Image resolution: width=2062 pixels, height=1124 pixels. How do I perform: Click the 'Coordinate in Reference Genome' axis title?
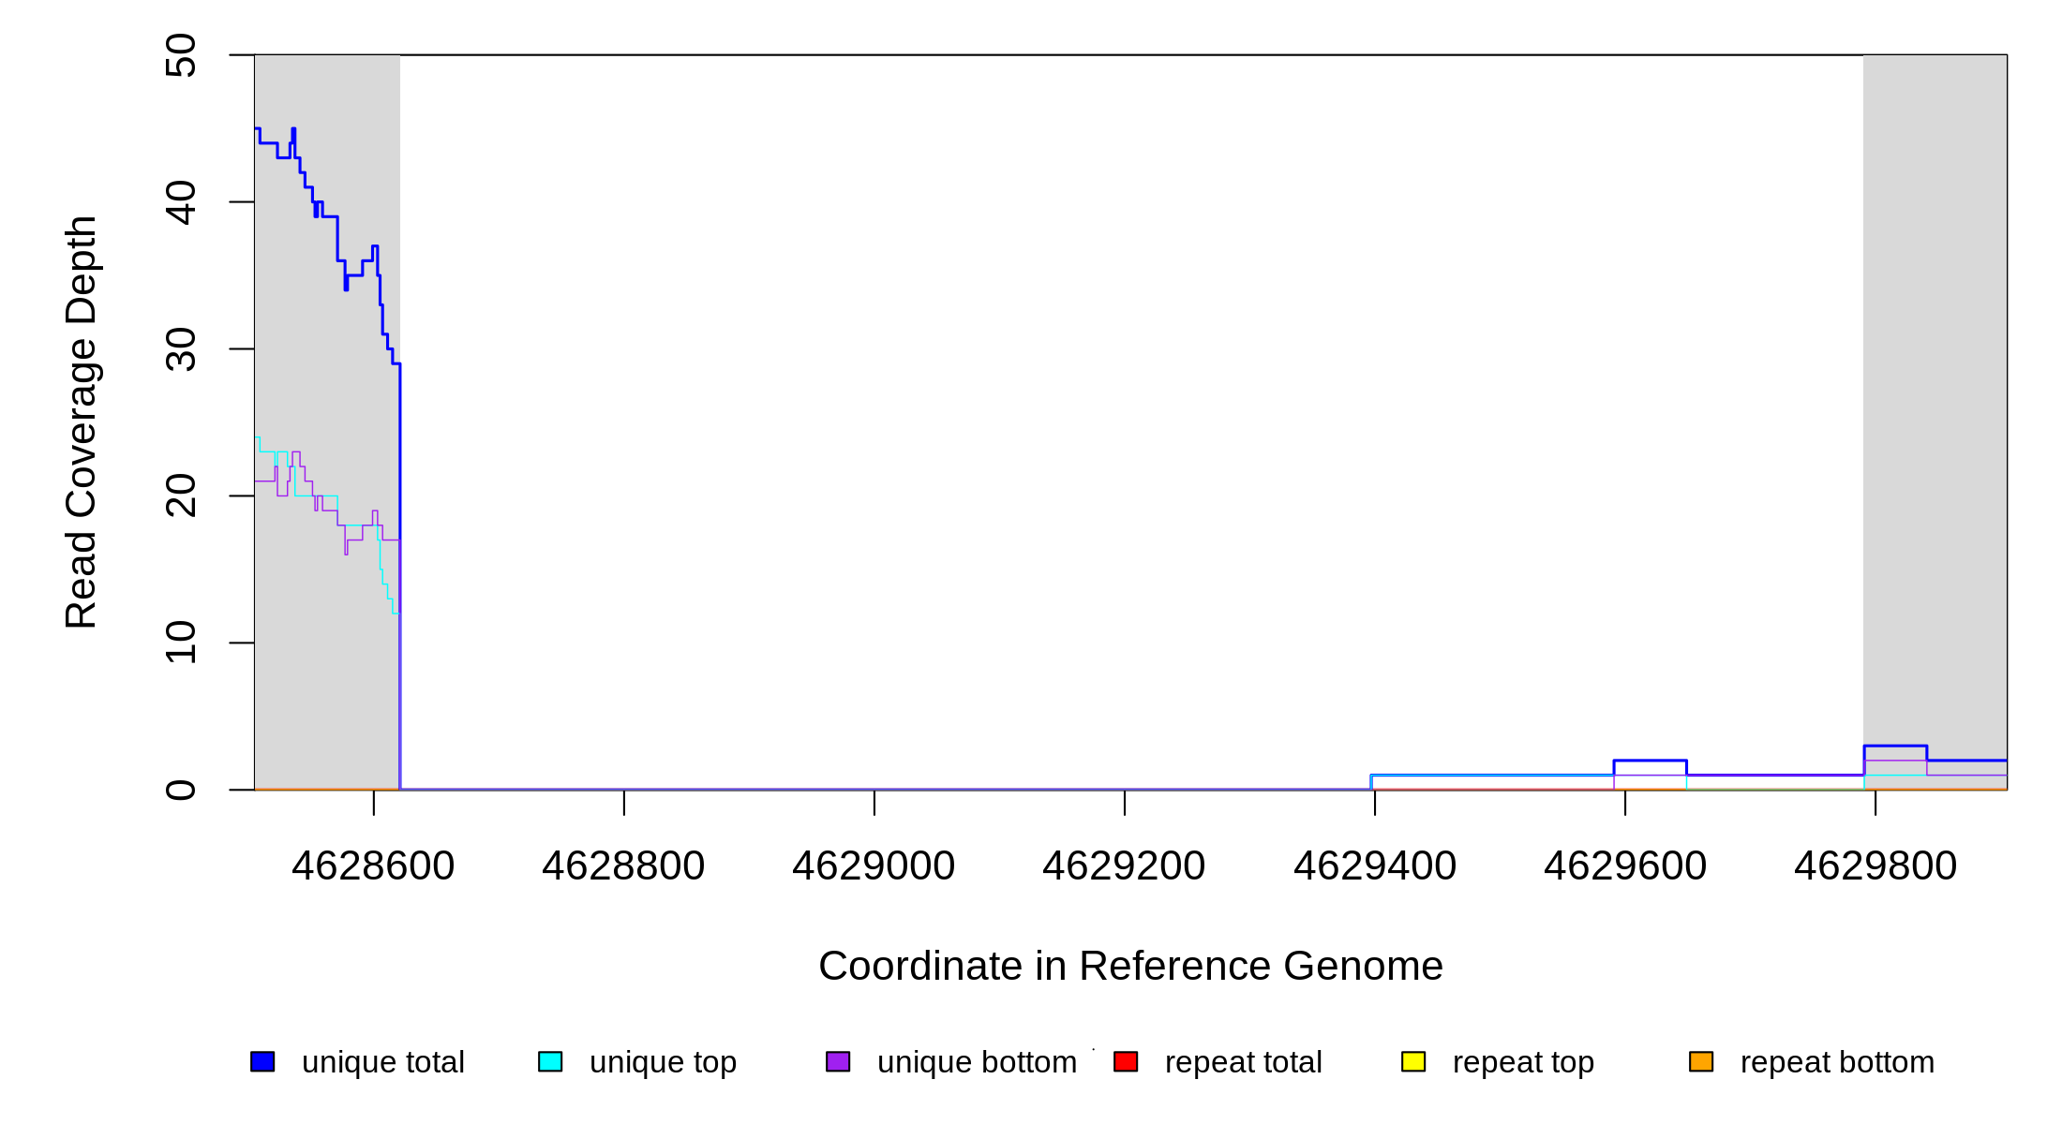coord(1130,966)
